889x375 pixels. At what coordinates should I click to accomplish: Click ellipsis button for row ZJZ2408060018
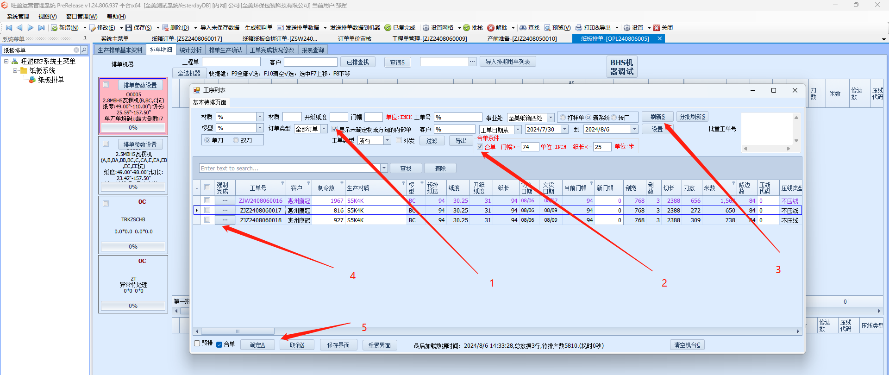225,220
